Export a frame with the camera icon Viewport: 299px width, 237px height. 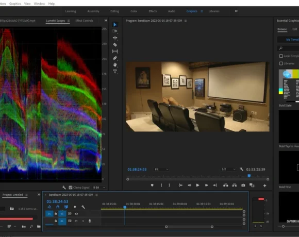243,185
